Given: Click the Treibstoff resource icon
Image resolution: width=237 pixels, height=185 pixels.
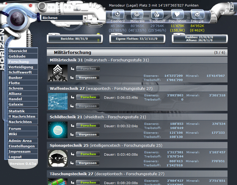Looking at the screenshot, I should pos(157,13).
